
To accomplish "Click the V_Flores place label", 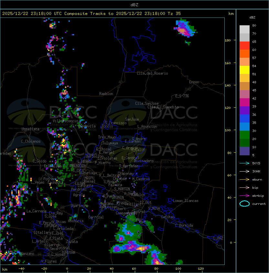I will tap(49, 261).
